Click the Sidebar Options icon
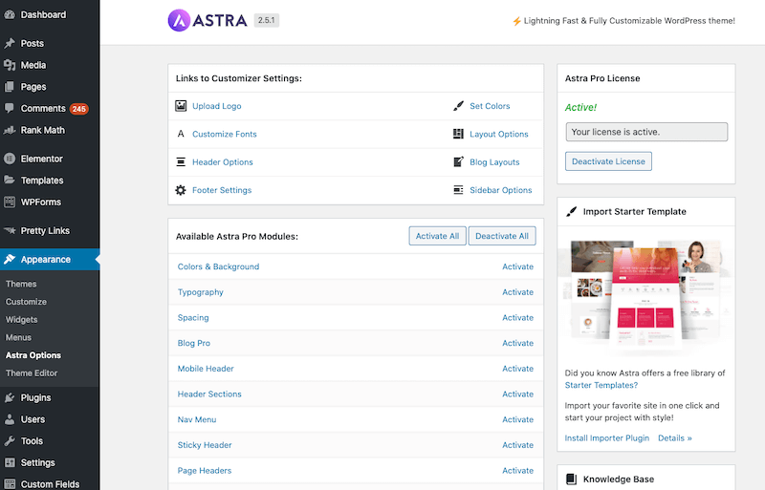Viewport: 765px width, 490px height. (458, 190)
